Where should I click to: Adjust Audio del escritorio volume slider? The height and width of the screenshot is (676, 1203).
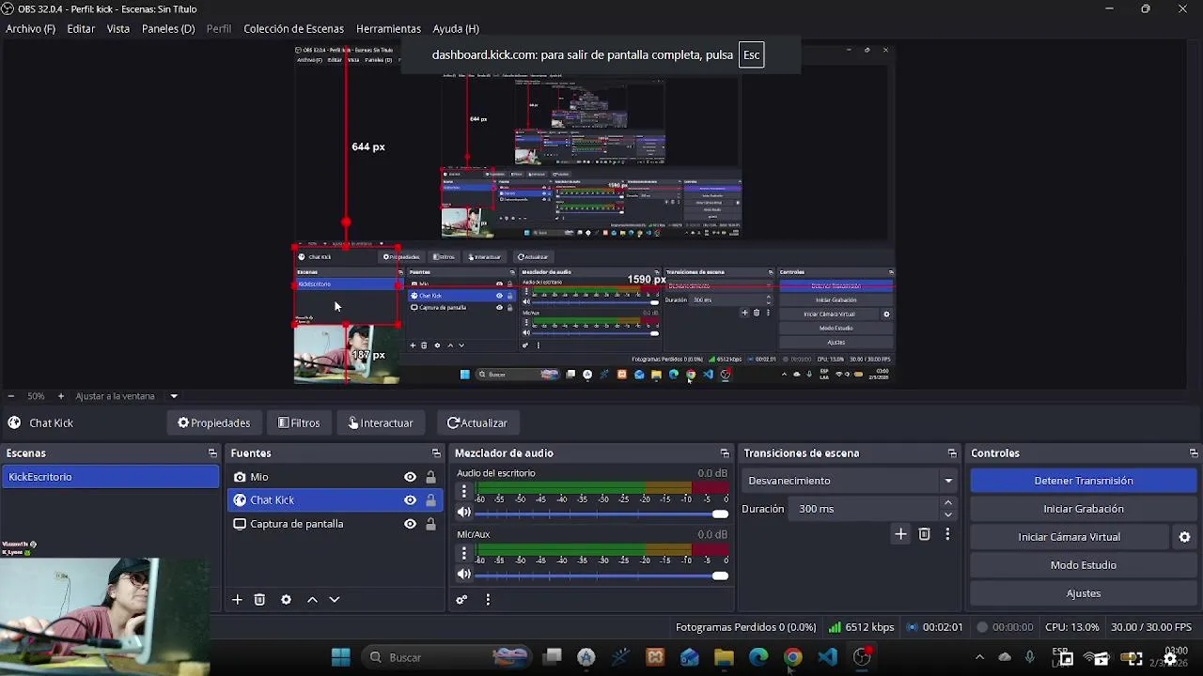(602, 514)
